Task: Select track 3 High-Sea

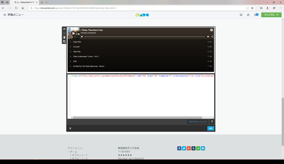Action: (x=141, y=52)
